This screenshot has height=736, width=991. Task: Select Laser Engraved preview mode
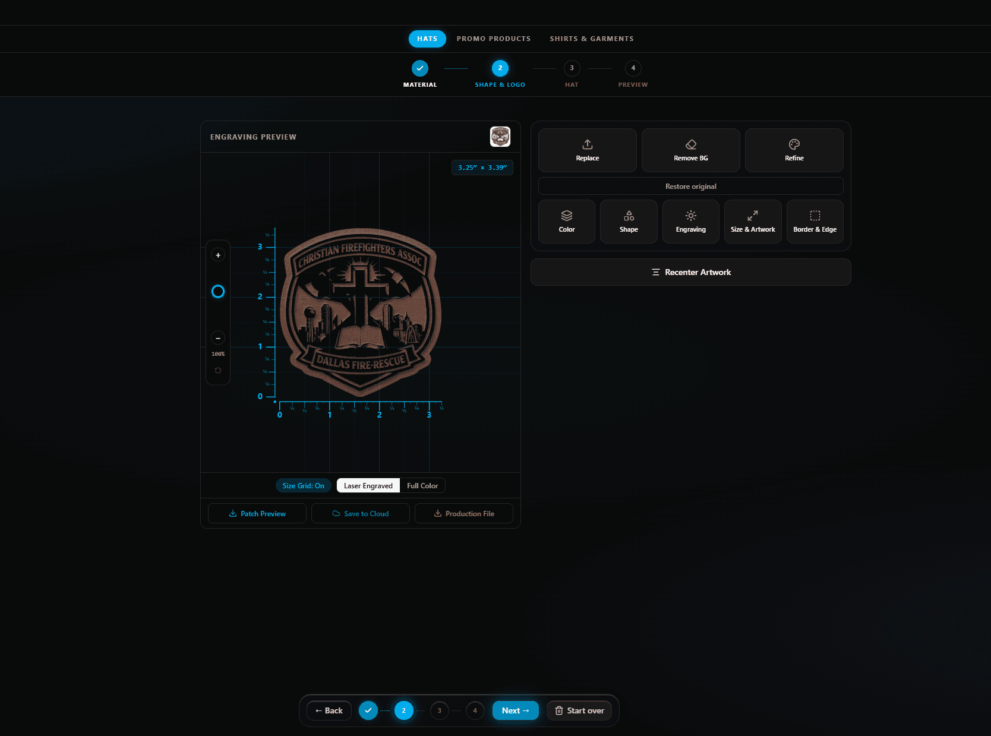[368, 485]
